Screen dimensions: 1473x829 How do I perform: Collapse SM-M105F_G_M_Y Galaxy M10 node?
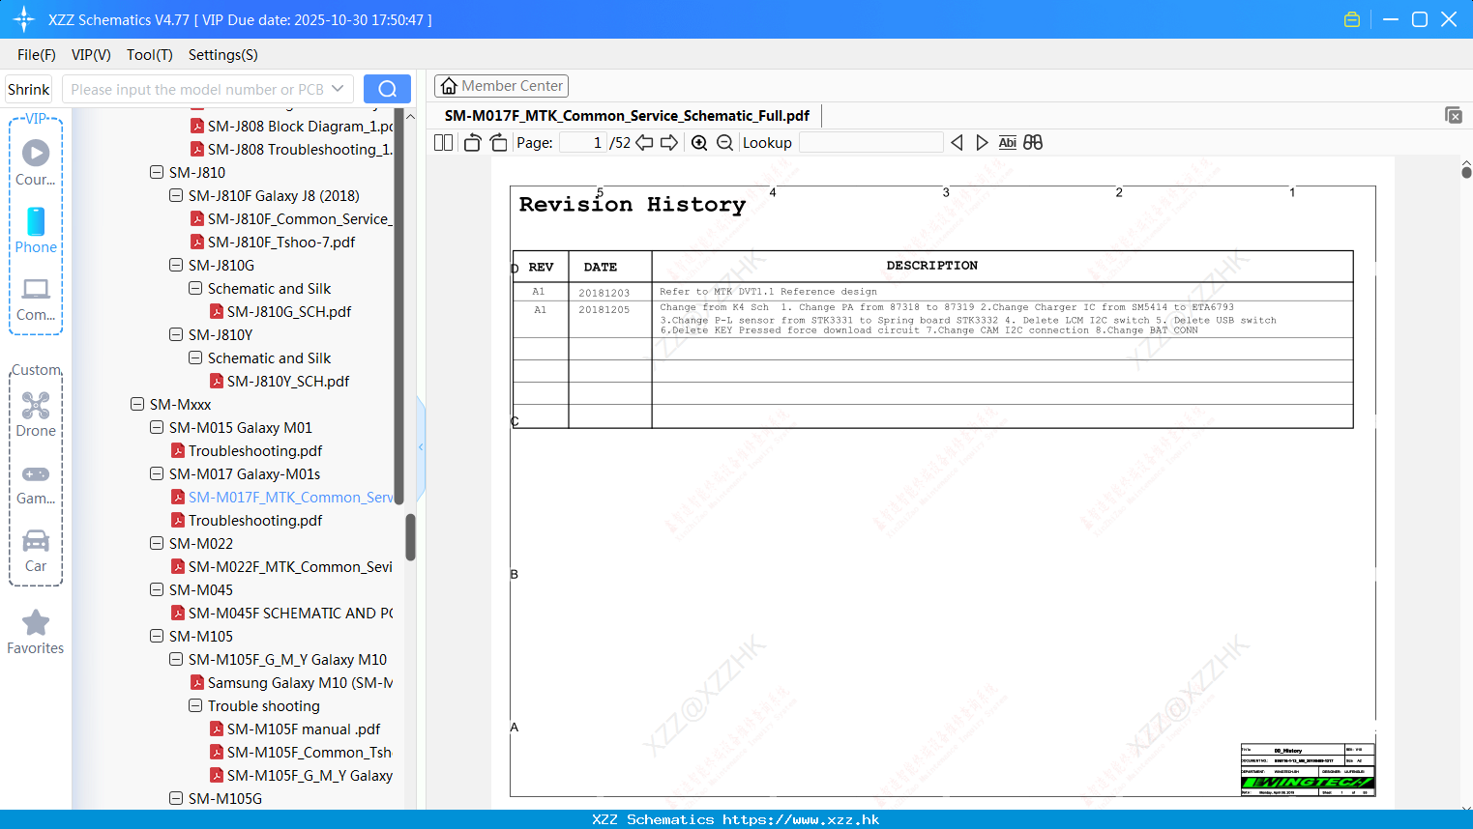click(176, 659)
